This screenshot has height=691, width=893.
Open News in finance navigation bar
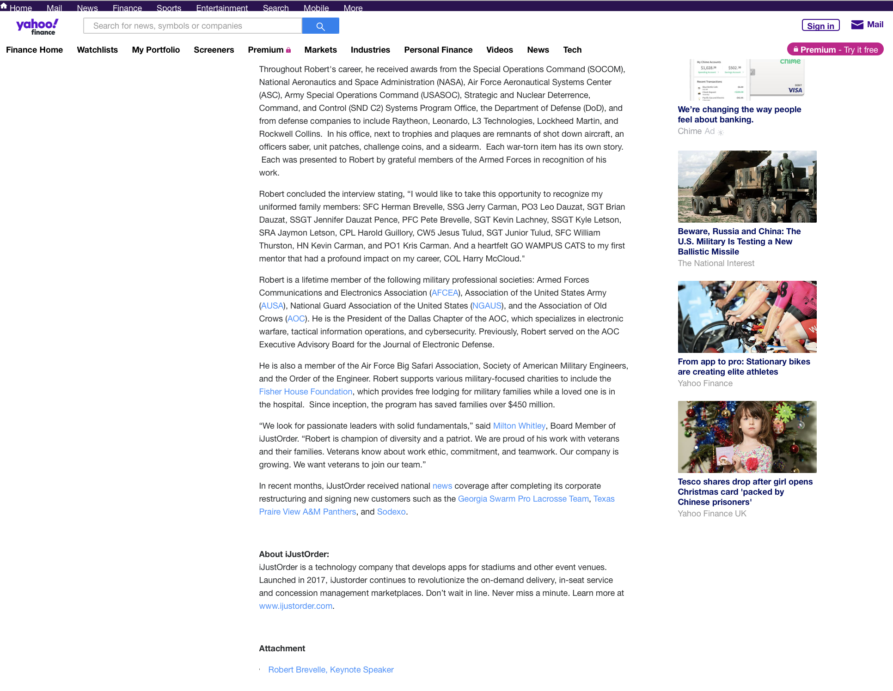(x=538, y=50)
